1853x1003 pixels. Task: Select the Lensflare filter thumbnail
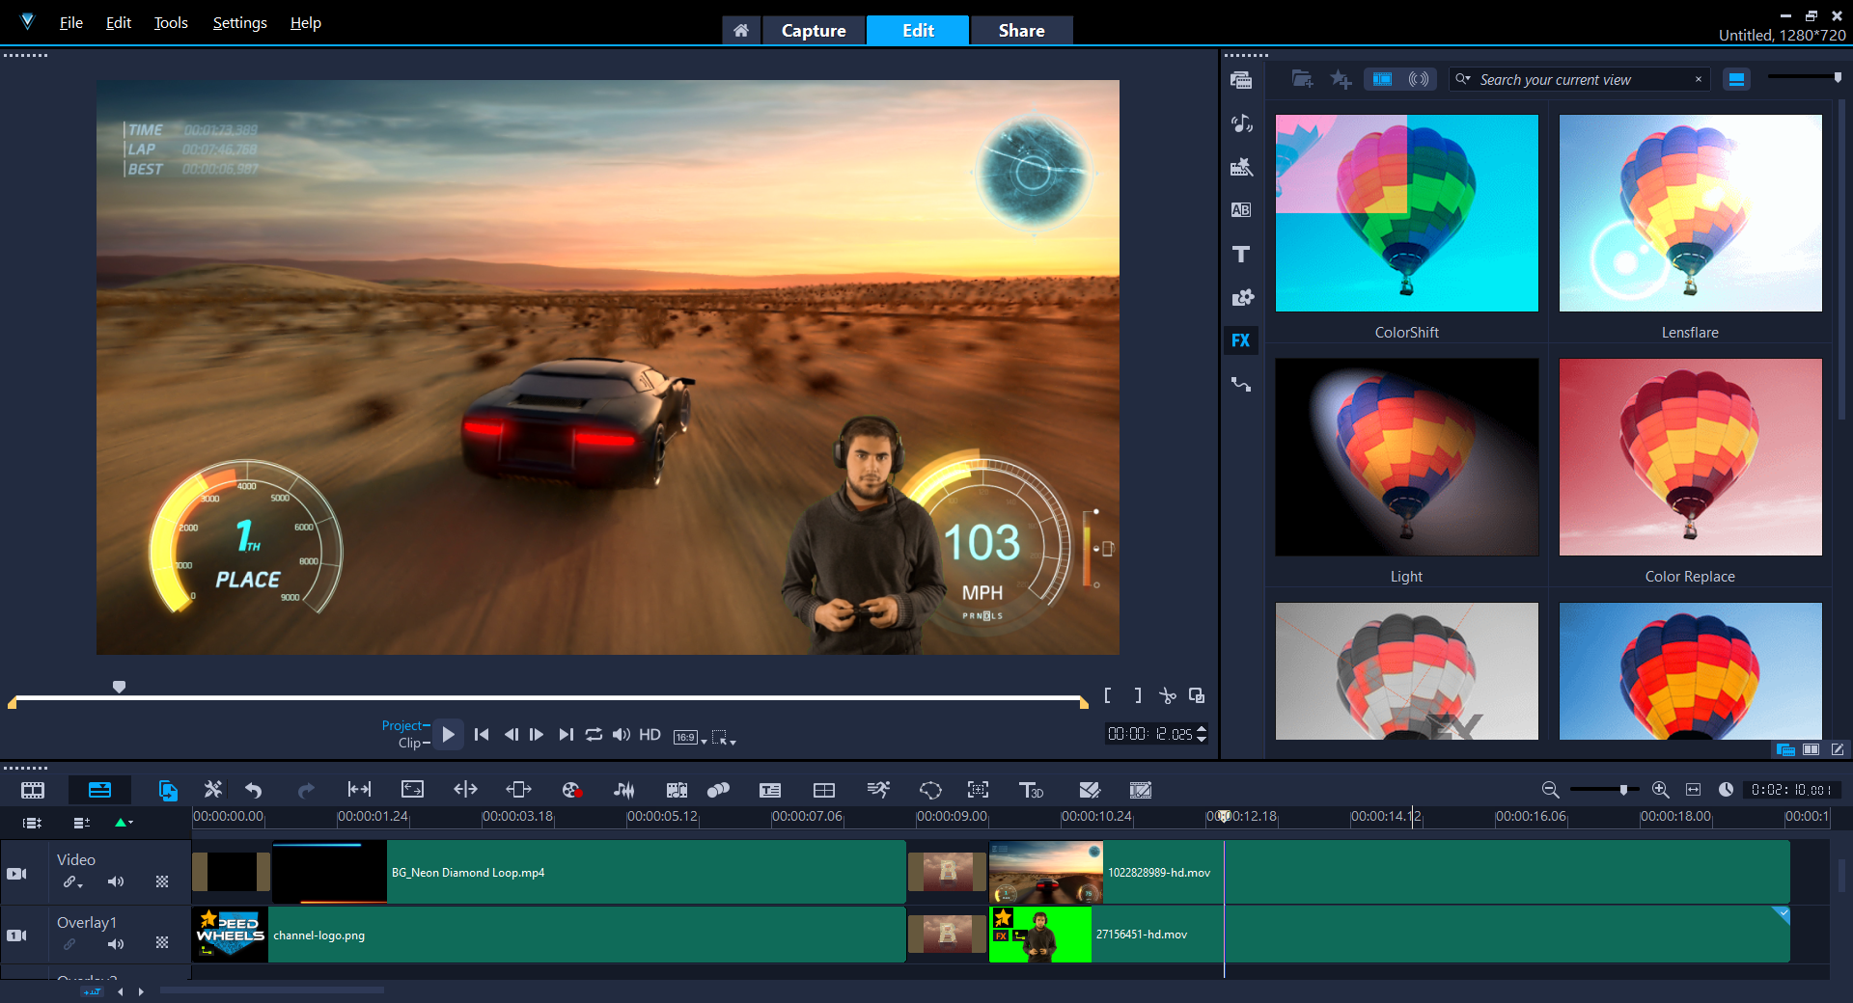tap(1690, 213)
